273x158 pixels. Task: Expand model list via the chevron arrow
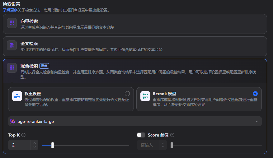click(x=257, y=121)
